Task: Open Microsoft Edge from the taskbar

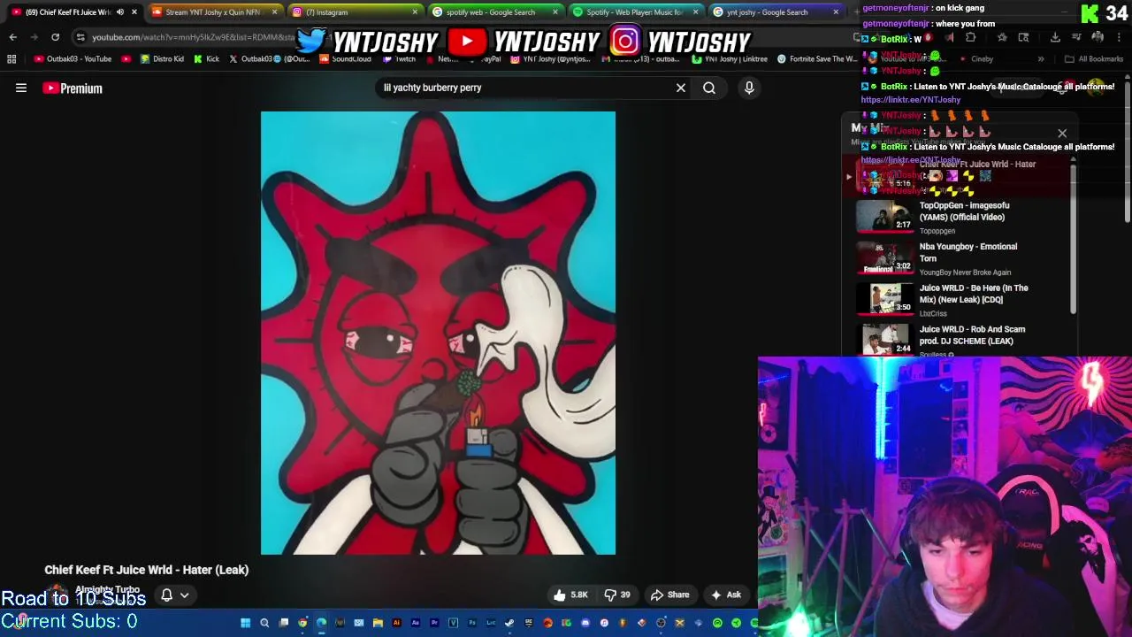Action: point(321,623)
